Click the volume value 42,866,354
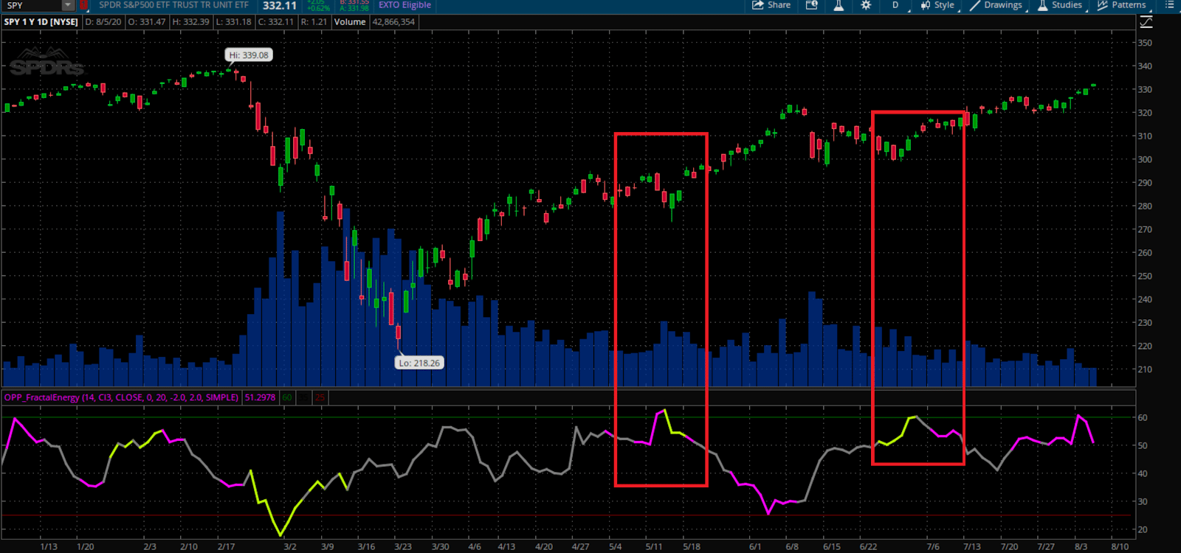The height and width of the screenshot is (553, 1181). (393, 22)
